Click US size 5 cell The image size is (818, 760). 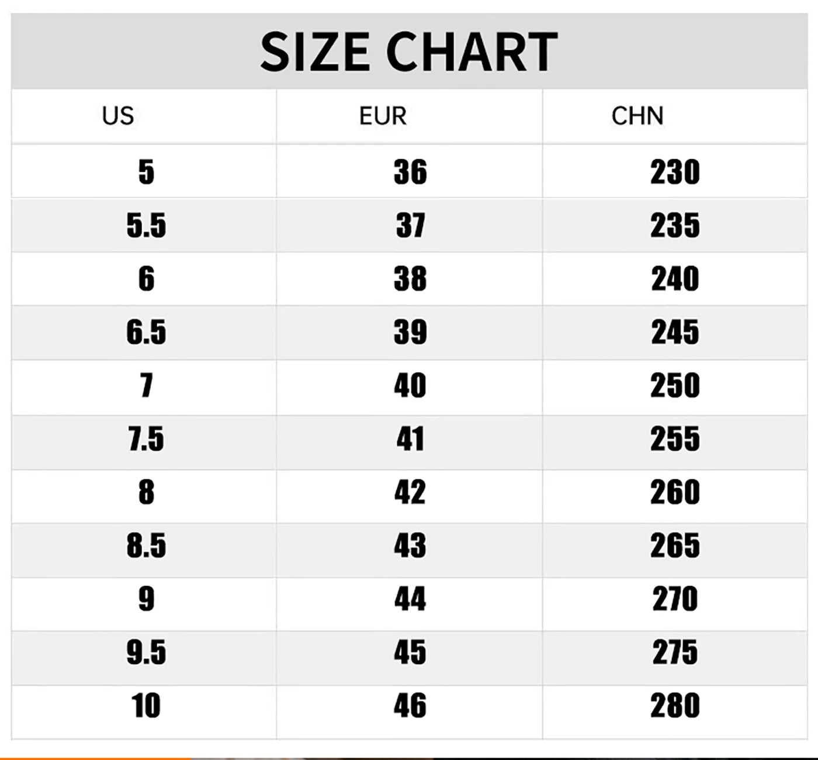[x=146, y=172]
